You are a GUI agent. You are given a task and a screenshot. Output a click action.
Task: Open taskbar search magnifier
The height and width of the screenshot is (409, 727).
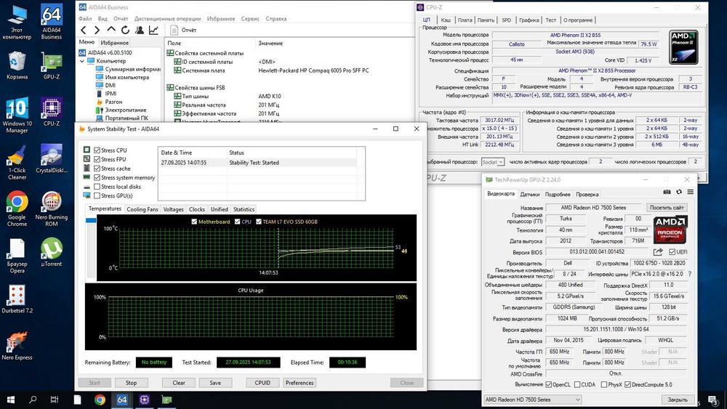click(33, 400)
